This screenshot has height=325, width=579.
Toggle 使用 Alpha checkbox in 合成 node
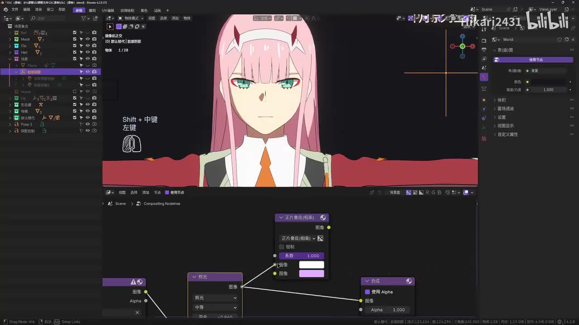coord(367,292)
